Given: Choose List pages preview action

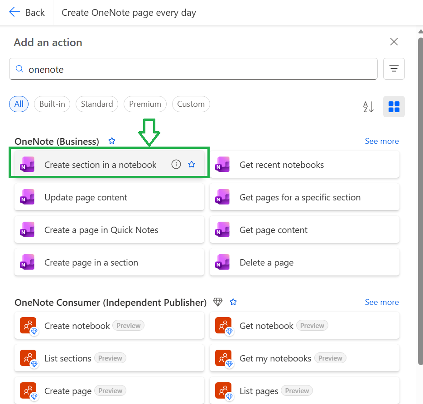Looking at the screenshot, I should 304,391.
